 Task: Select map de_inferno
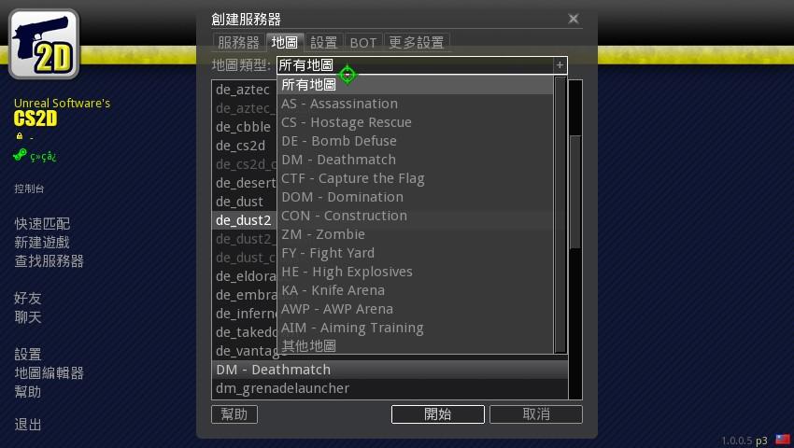(244, 314)
